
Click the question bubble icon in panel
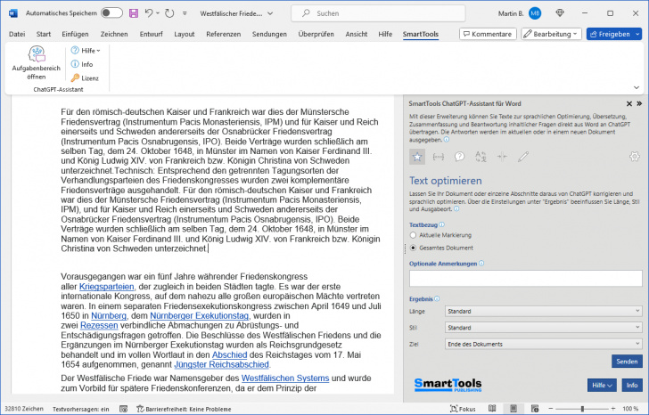(x=460, y=156)
